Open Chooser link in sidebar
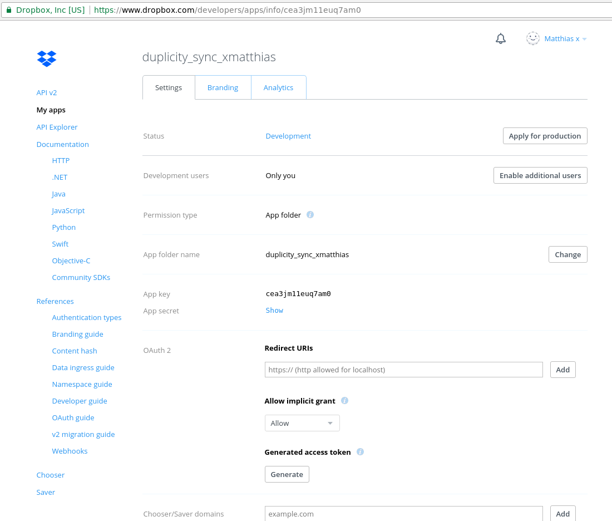Viewport: 612px width, 521px height. pos(50,475)
